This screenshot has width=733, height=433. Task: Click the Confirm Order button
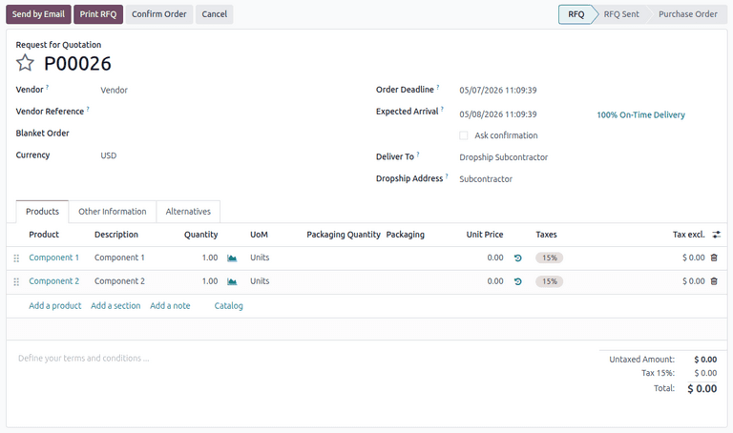159,14
